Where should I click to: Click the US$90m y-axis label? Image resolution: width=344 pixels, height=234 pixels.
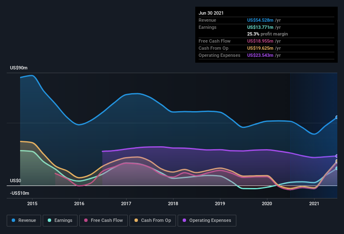19,68
